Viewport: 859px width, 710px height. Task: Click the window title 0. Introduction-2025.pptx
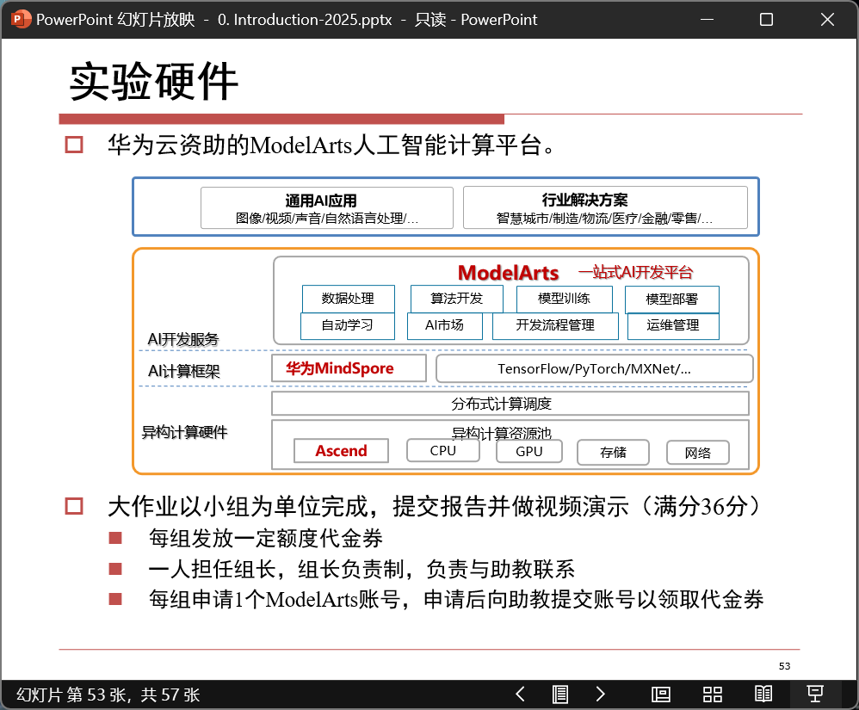305,20
